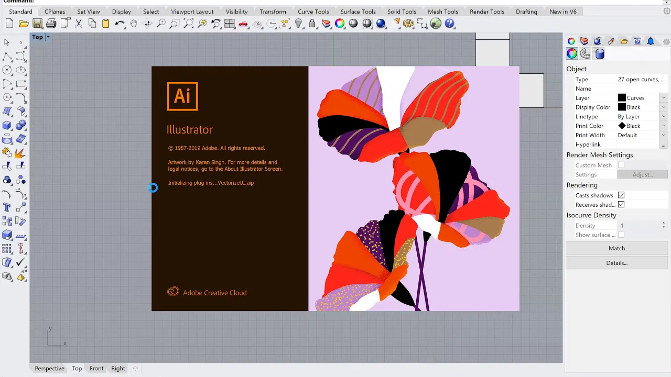The width and height of the screenshot is (671, 377).
Task: Switch to the Front viewport tab
Action: [96, 369]
